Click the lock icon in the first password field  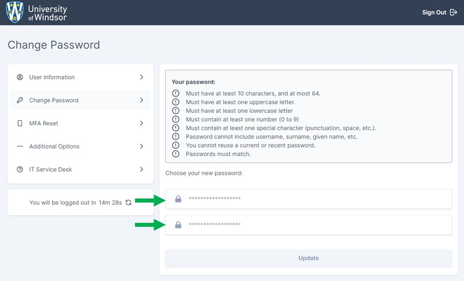click(178, 198)
